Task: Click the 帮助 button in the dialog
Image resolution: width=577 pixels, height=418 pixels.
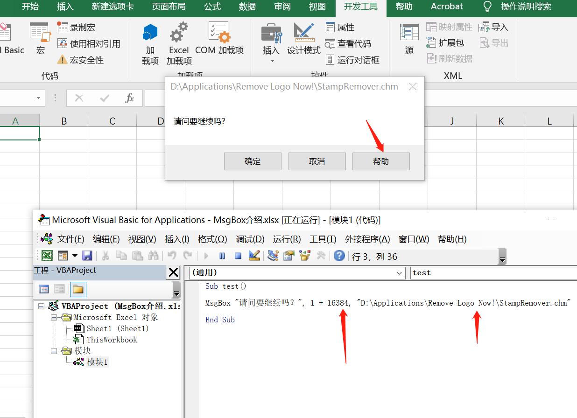Action: pyautogui.click(x=381, y=161)
